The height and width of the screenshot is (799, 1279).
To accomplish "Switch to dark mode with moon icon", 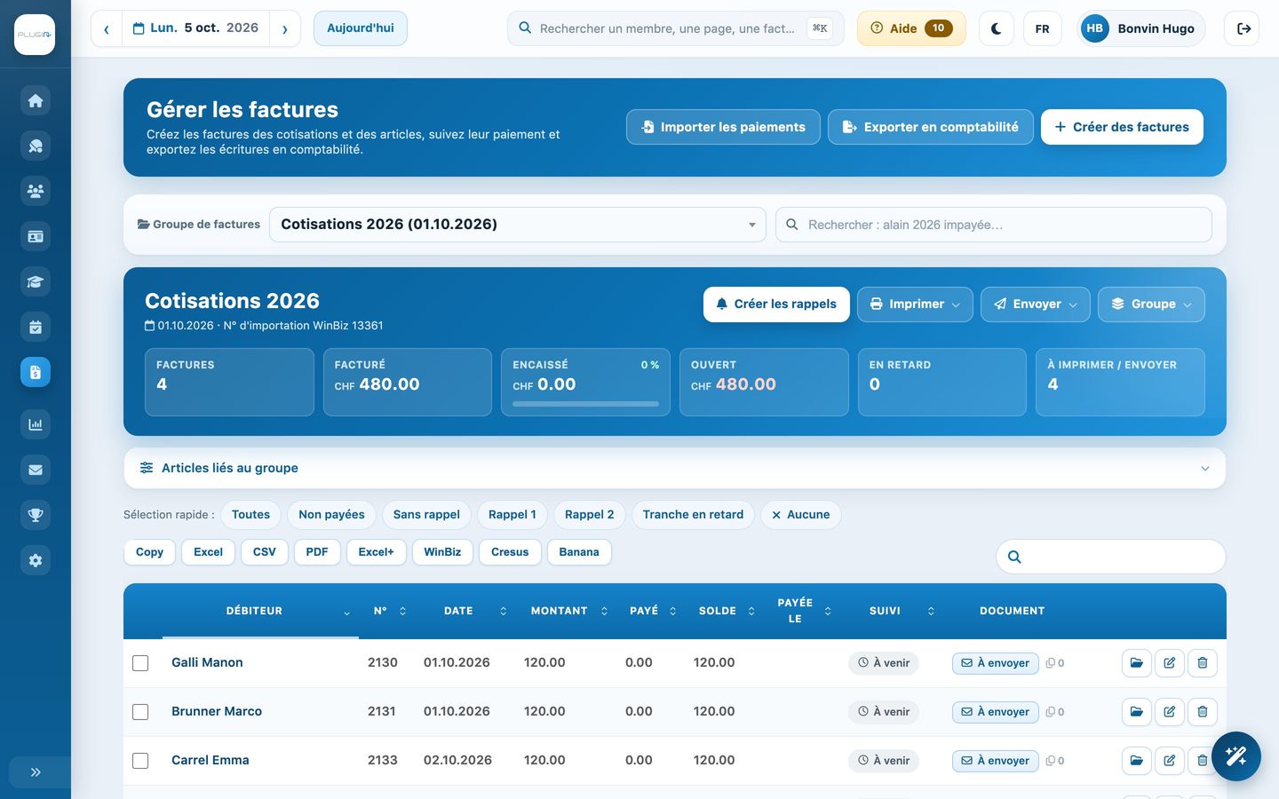I will pyautogui.click(x=997, y=28).
